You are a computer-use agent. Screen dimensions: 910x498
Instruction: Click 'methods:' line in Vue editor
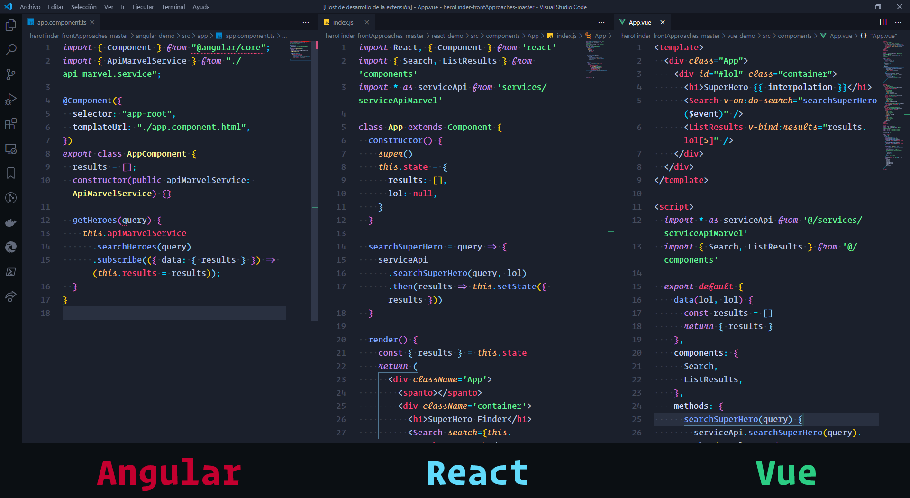(x=699, y=406)
